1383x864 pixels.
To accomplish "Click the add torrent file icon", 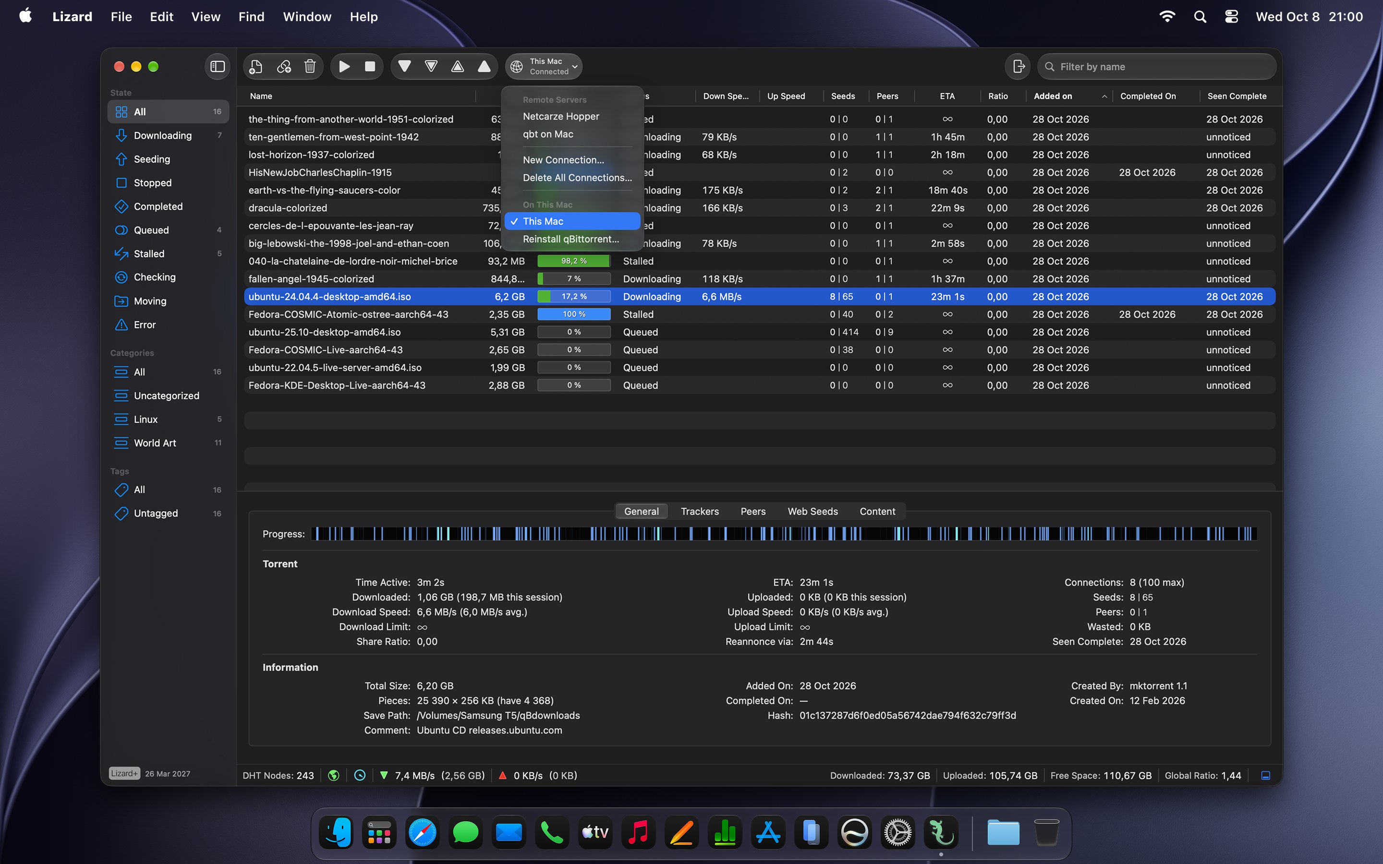I will [x=256, y=67].
